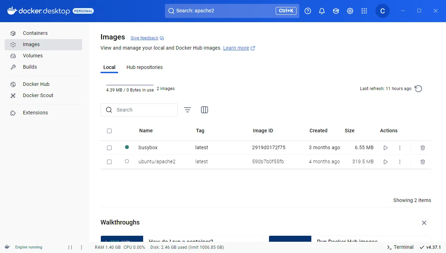Open the filter options for images
This screenshot has width=446, height=253.
pos(188,110)
